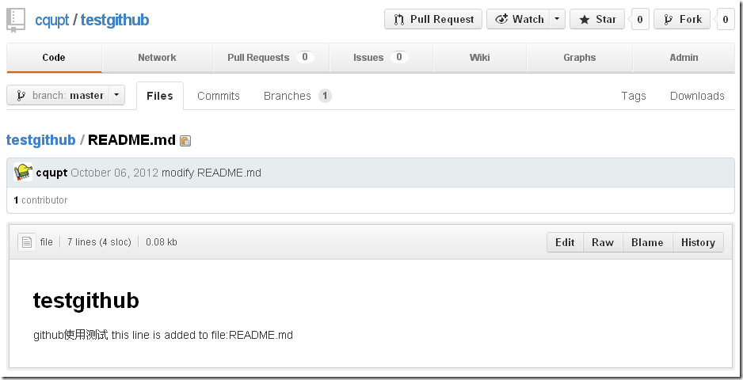Open the Issues tab
This screenshot has height=380, width=743.
[x=380, y=58]
